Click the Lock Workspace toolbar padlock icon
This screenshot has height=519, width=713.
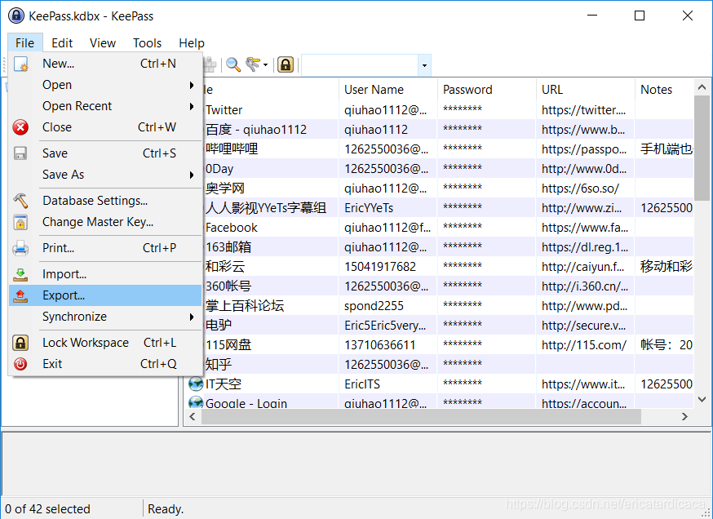286,64
